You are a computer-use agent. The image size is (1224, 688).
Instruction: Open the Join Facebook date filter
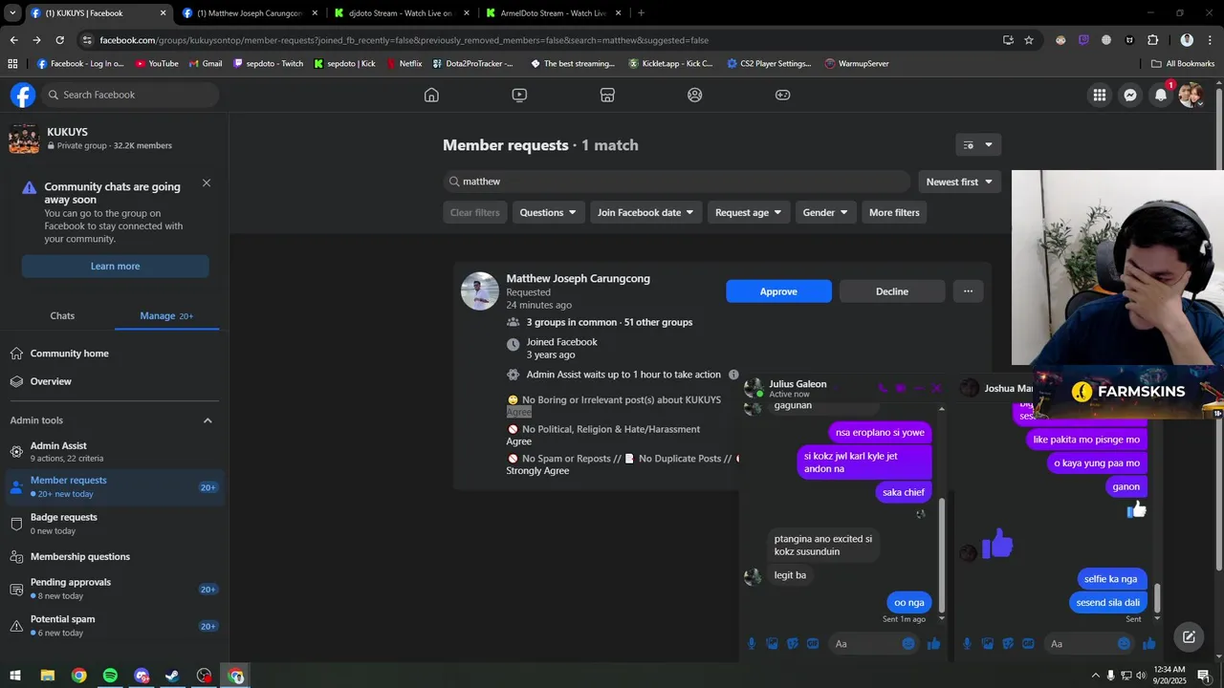(646, 212)
